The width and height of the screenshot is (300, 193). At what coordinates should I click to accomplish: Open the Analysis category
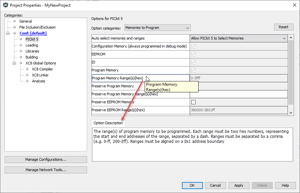coord(39,81)
